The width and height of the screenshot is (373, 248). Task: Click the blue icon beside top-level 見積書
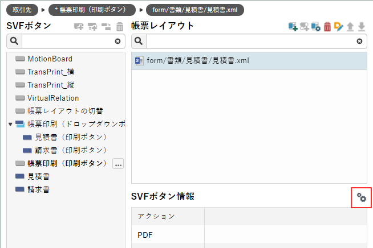(x=20, y=176)
